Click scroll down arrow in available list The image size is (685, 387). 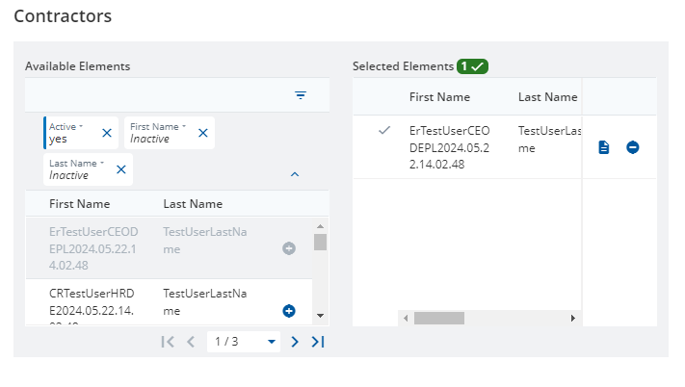click(x=320, y=316)
